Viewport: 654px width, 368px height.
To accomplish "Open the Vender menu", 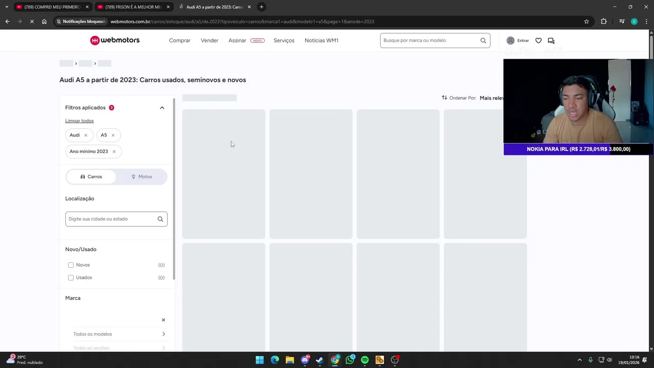I will point(209,40).
